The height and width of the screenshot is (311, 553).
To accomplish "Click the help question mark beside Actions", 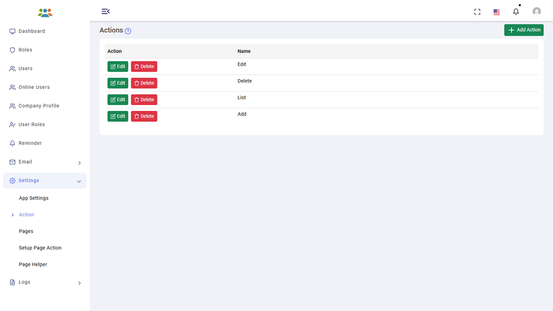I will click(128, 31).
